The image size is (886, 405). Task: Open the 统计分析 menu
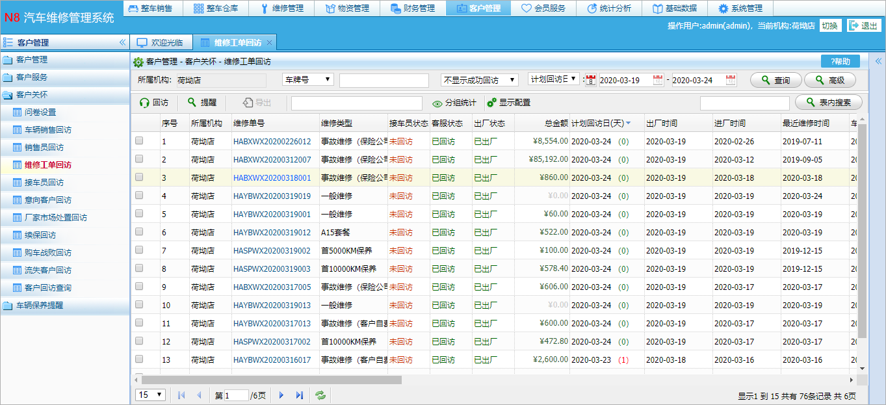pos(609,8)
